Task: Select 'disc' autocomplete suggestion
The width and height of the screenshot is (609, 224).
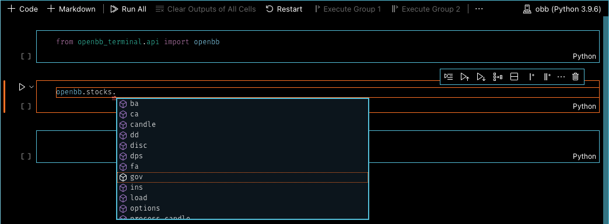Action: pyautogui.click(x=243, y=145)
